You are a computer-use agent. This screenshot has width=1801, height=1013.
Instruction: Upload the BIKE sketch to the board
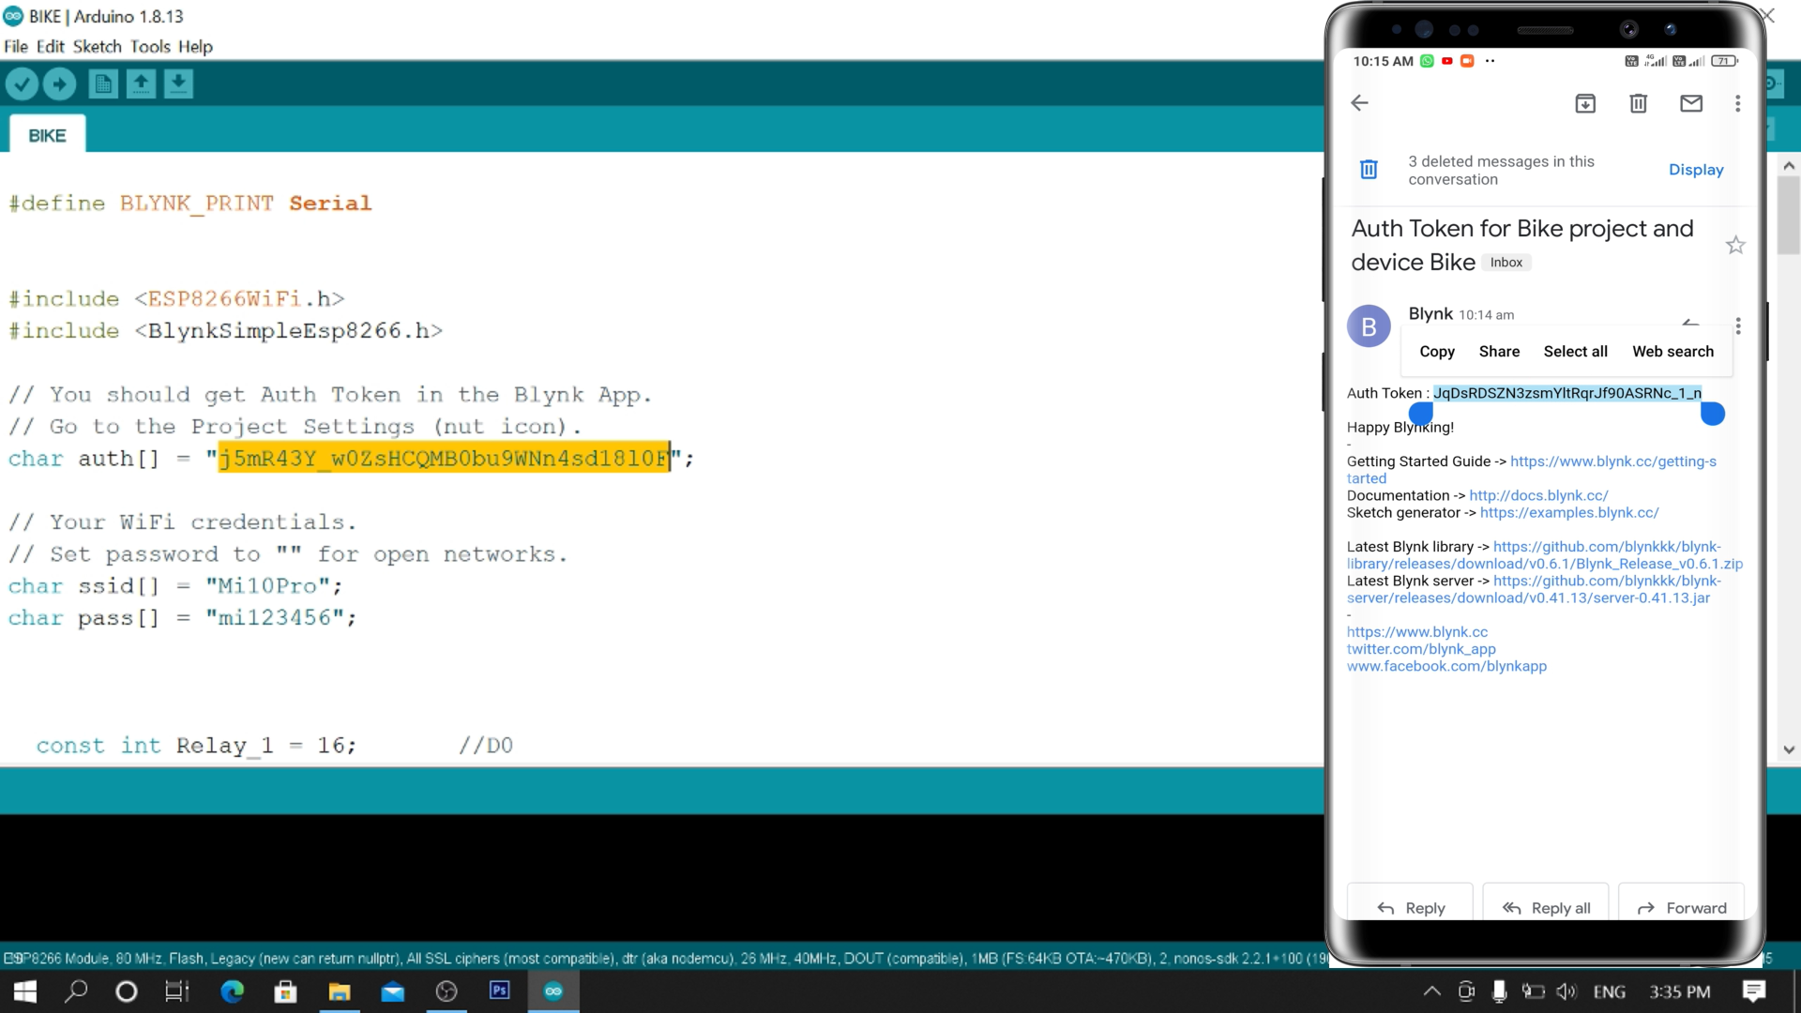click(59, 83)
